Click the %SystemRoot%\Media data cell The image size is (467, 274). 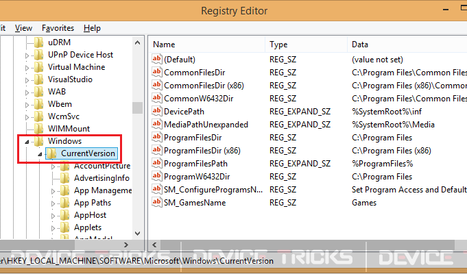click(x=393, y=125)
